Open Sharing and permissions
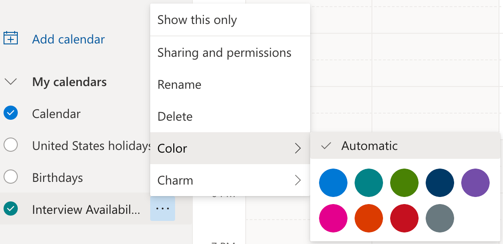The height and width of the screenshot is (244, 503). click(x=230, y=52)
